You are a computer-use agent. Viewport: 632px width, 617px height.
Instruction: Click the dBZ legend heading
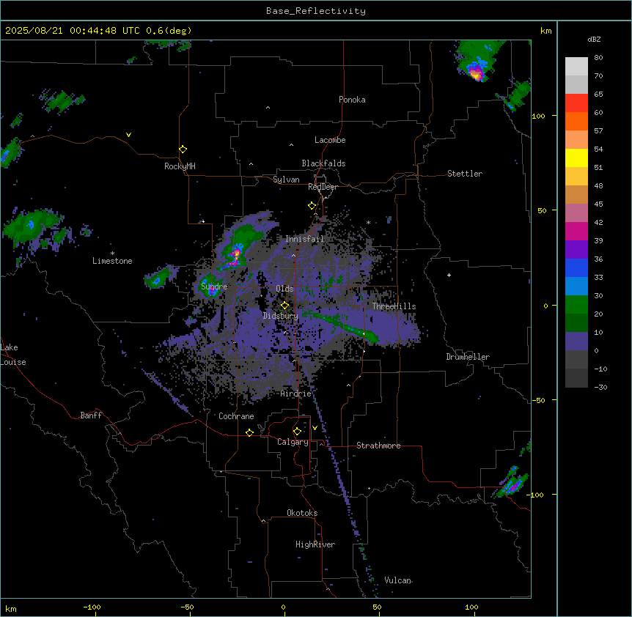coord(594,40)
